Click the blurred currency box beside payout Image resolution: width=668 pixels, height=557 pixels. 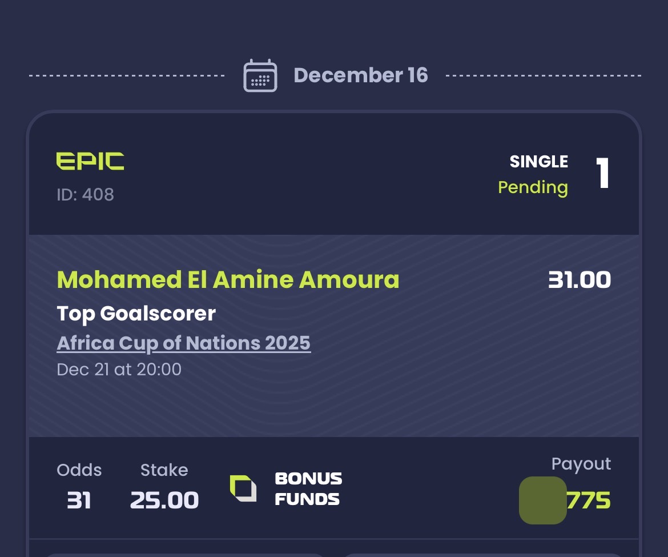[x=542, y=500]
